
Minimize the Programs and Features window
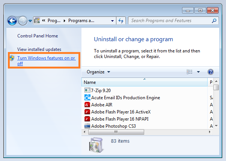[188, 10]
